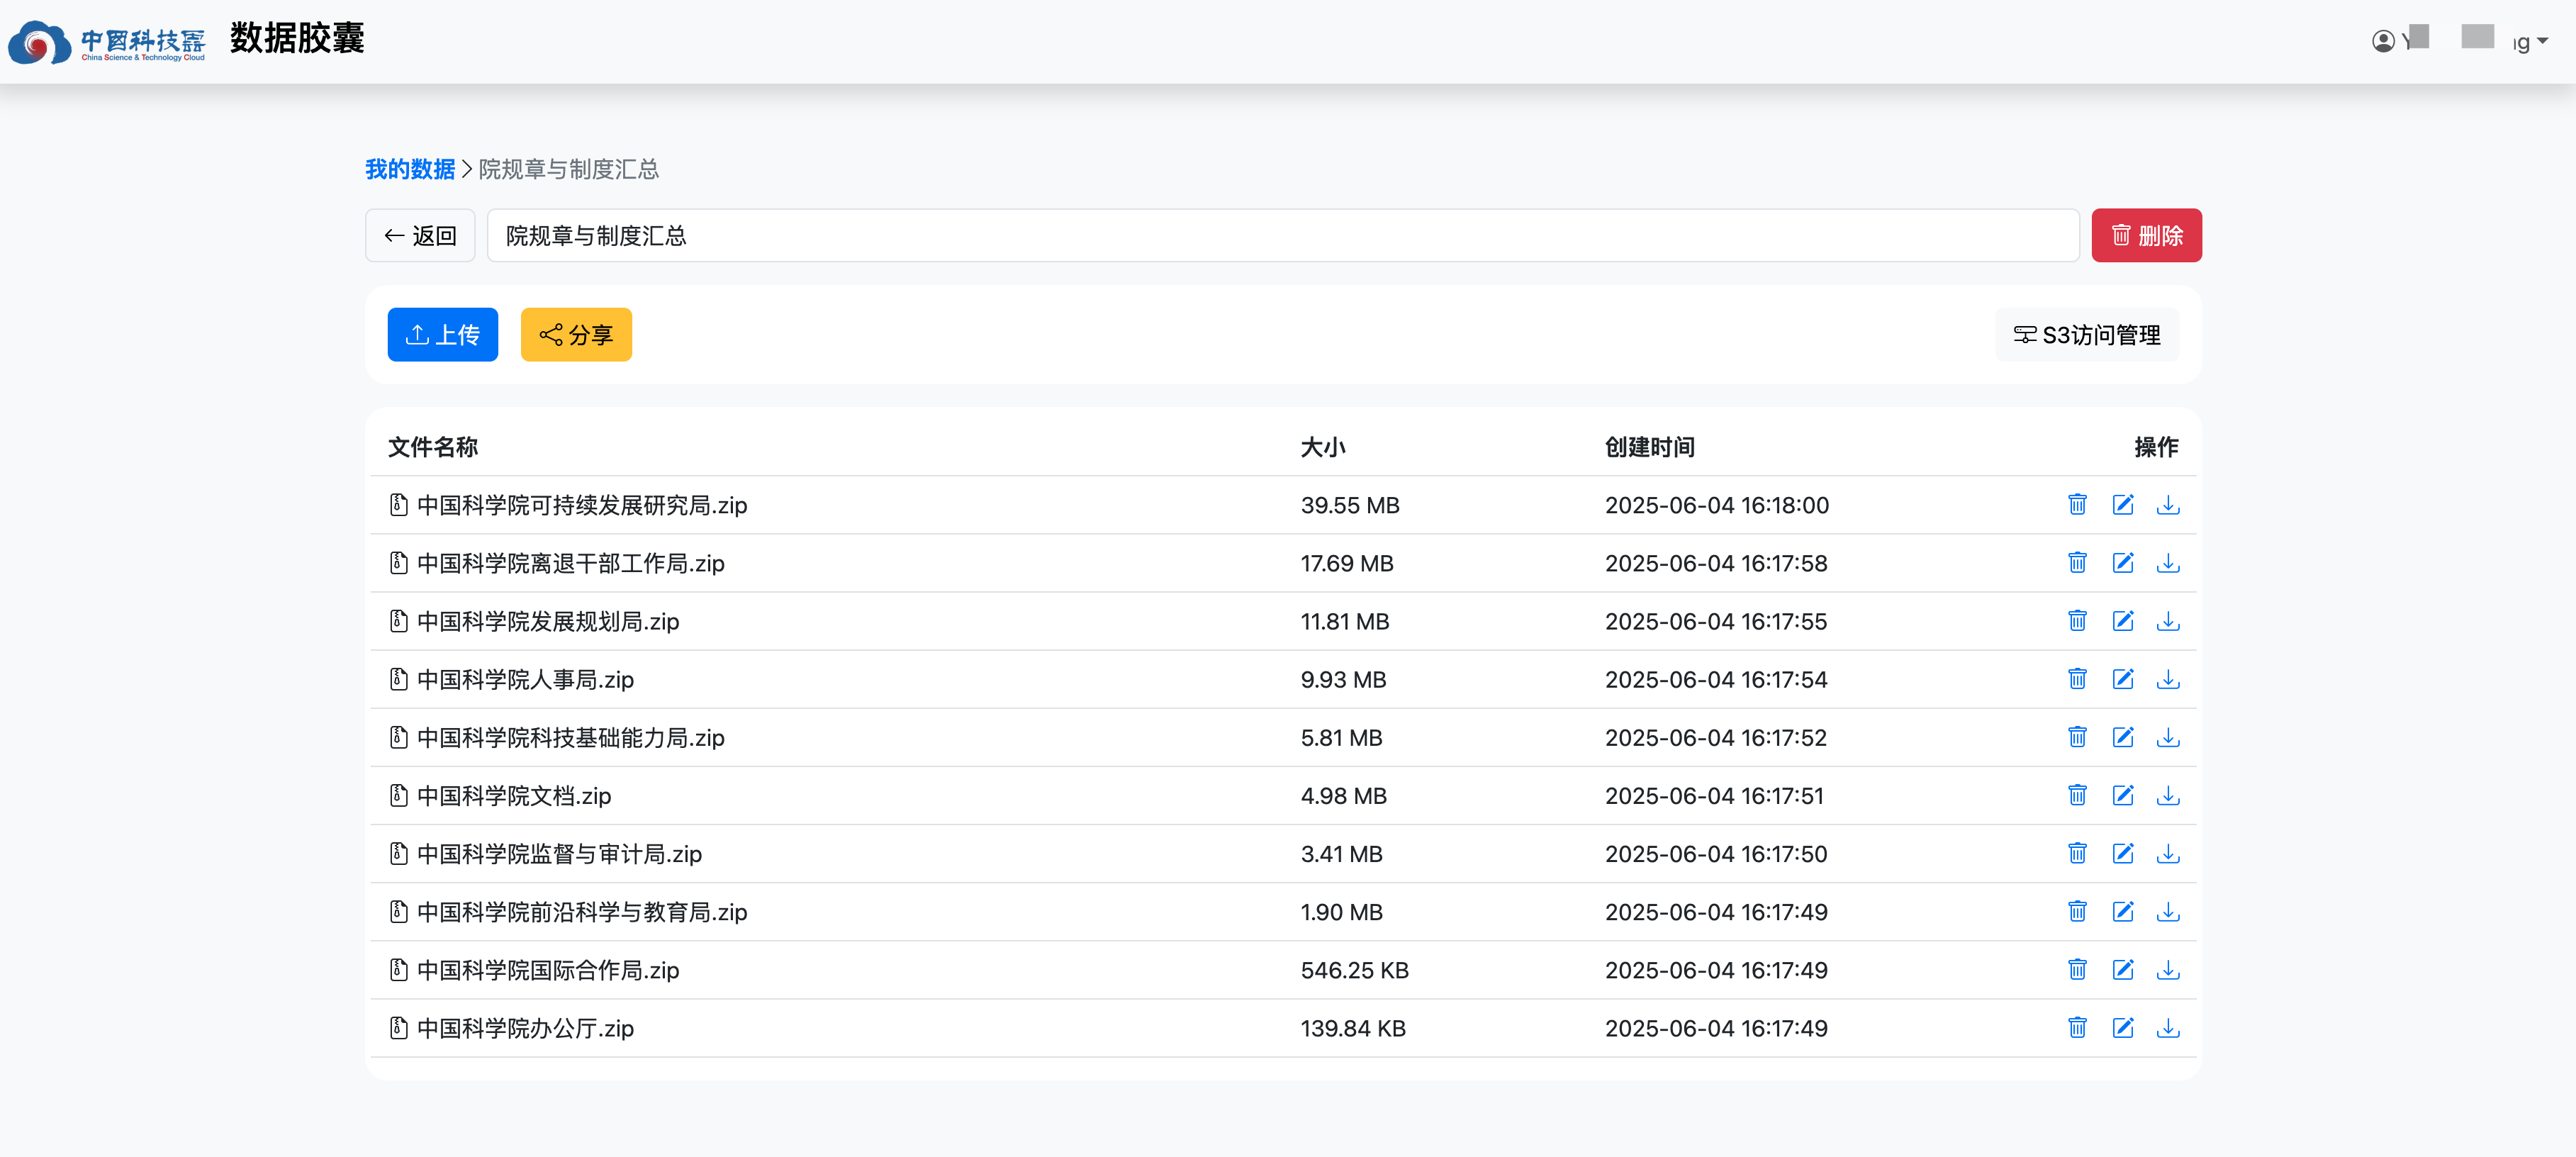This screenshot has width=2576, height=1157.
Task: Click the China Science & Technology Cloud logo
Action: (x=107, y=42)
